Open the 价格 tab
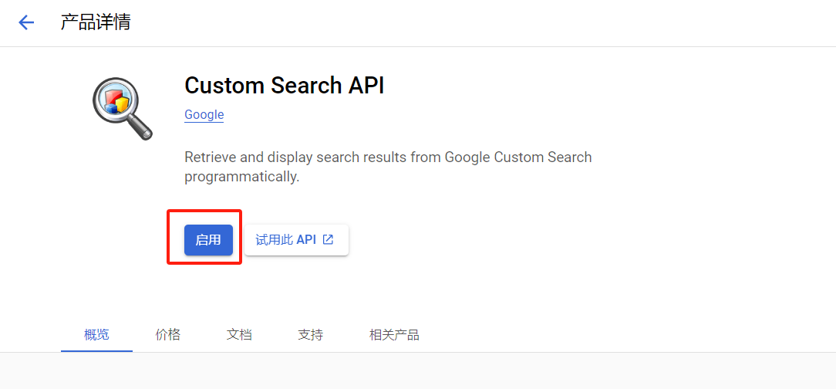 click(x=168, y=335)
